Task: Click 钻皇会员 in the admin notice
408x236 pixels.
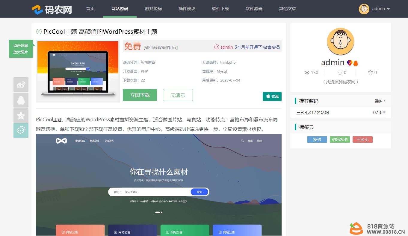Action: pos(272,47)
